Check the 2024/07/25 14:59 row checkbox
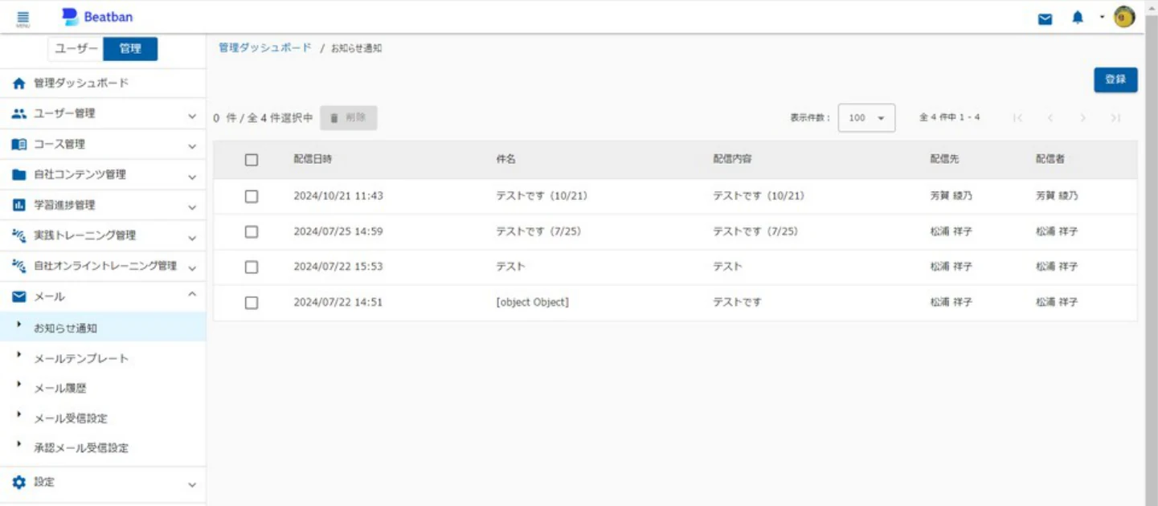Image resolution: width=1158 pixels, height=506 pixels. 252,231
